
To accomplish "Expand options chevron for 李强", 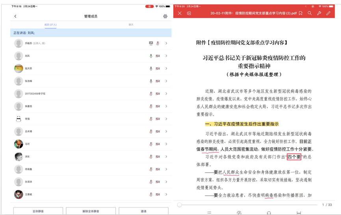I will click(x=166, y=119).
